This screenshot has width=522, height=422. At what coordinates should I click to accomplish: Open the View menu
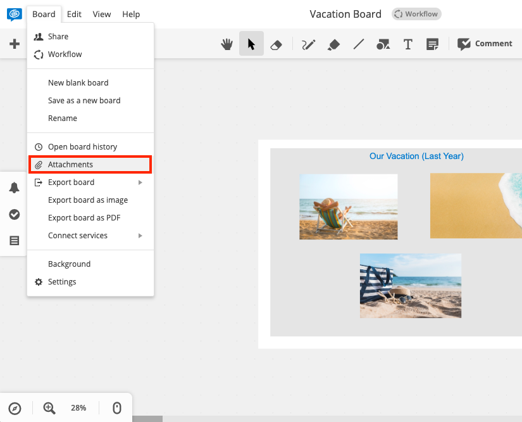click(101, 14)
